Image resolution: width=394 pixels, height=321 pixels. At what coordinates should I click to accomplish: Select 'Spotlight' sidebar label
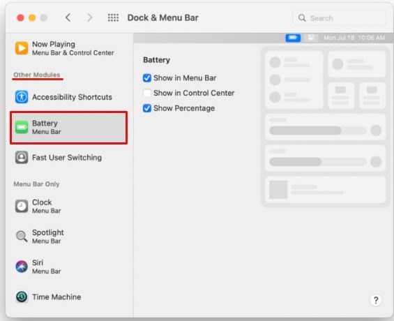(x=47, y=232)
